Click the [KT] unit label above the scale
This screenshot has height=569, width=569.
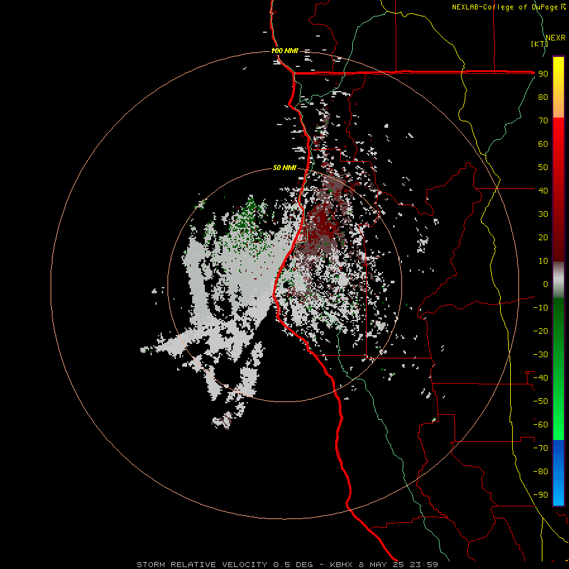pyautogui.click(x=539, y=44)
